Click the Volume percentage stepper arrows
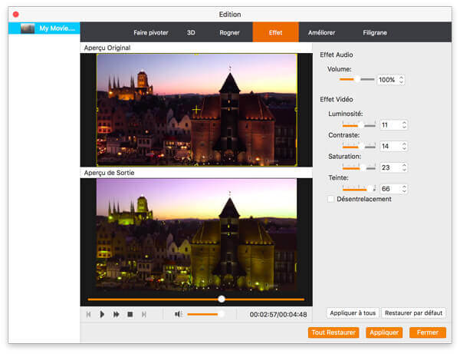This screenshot has height=354, width=460. point(402,80)
